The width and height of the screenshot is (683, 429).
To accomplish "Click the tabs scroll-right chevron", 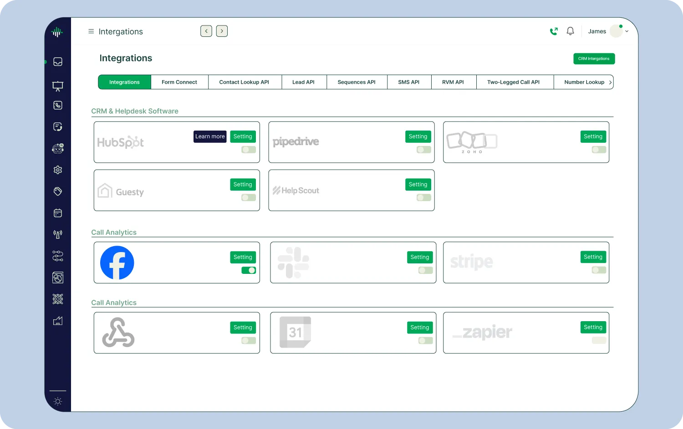I will (610, 82).
